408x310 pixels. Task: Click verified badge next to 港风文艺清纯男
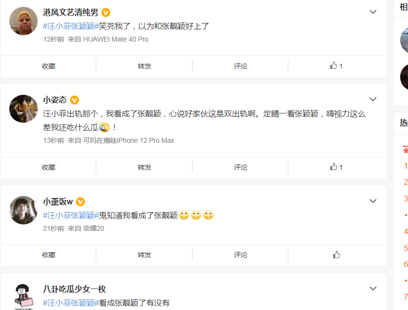(106, 13)
